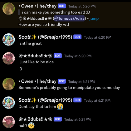Open Scott's avatar beside "Isnt he great"
Viewport: 131px width, 131px height.
pyautogui.click(x=9, y=40)
